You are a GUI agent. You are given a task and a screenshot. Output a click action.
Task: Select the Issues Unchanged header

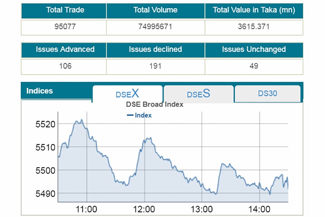tap(254, 50)
